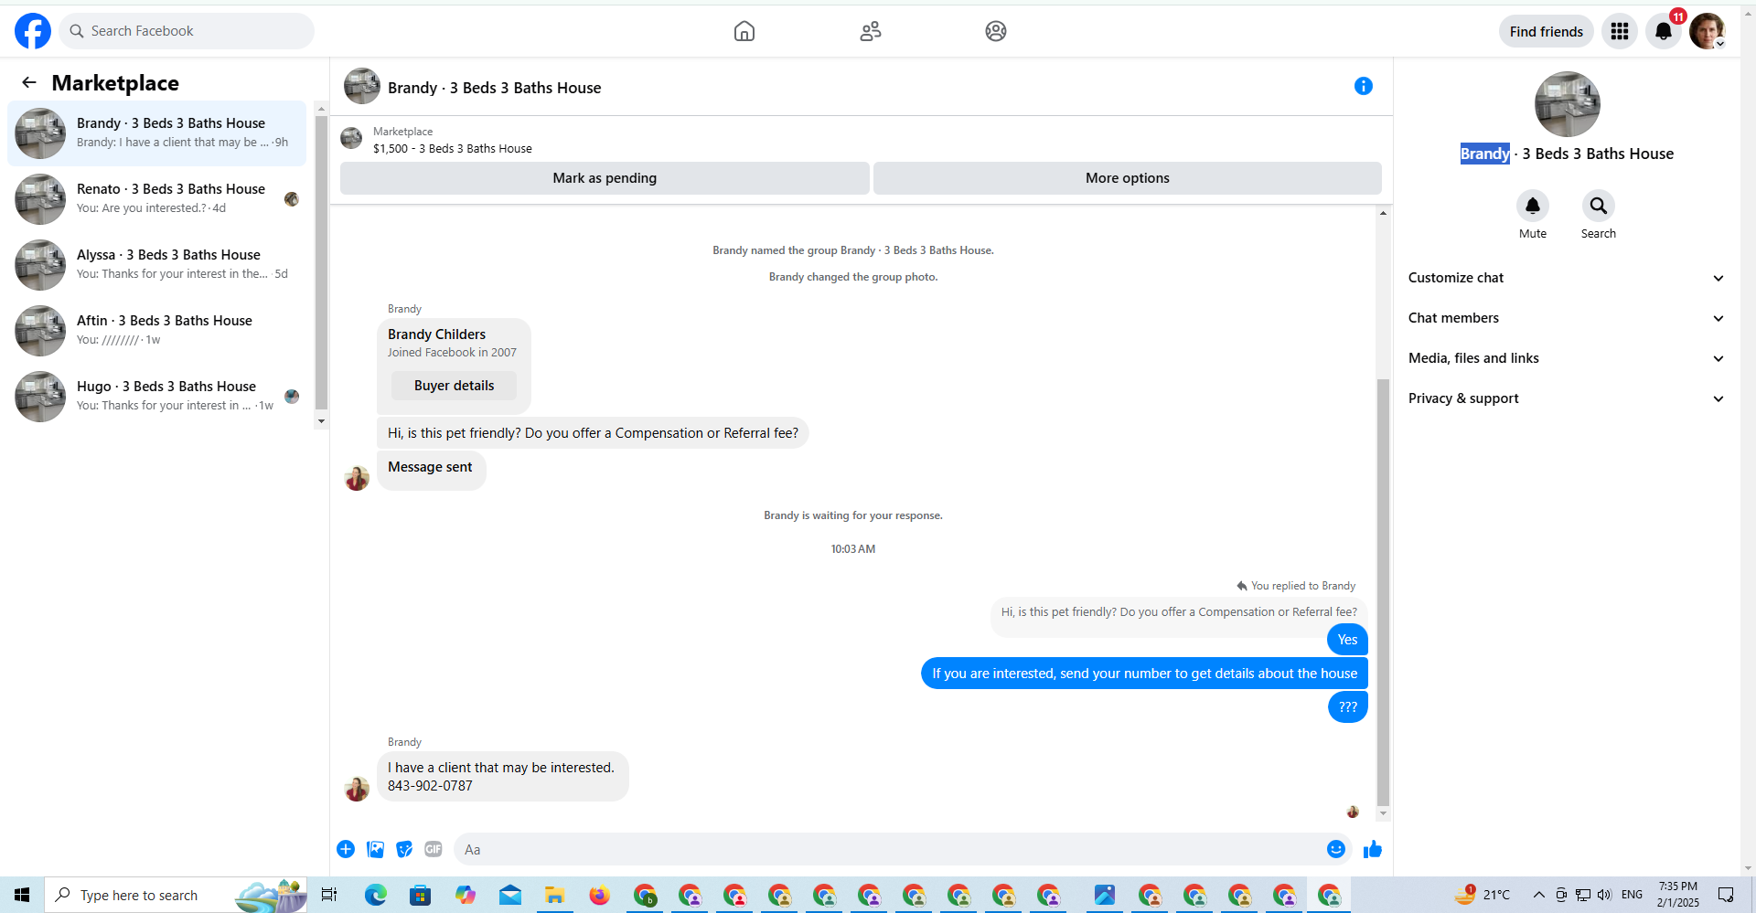The width and height of the screenshot is (1756, 913).
Task: Launch Firefox from taskbar
Action: point(599,895)
